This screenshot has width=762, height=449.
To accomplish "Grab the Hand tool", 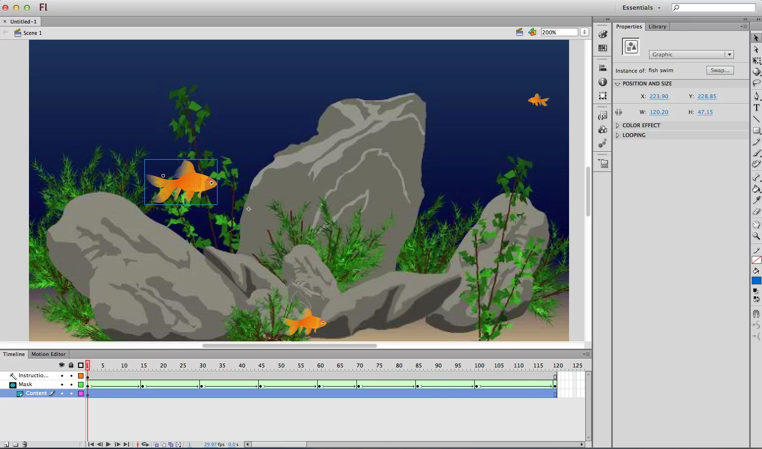I will 757,224.
